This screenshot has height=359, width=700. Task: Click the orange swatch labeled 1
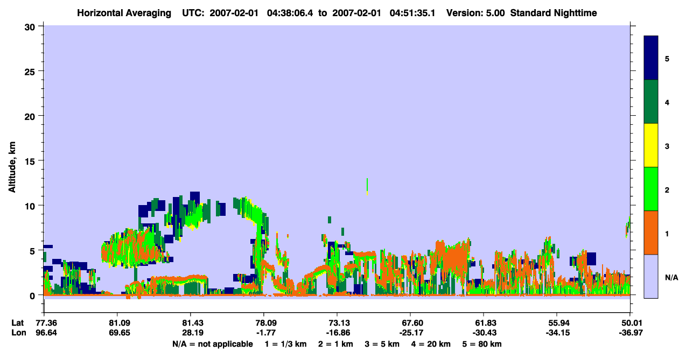point(651,233)
